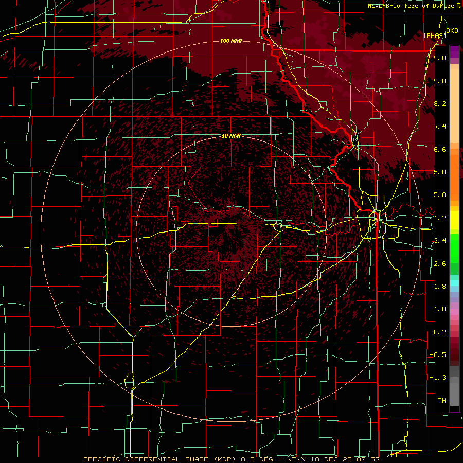
Task: Click the 4.2 value on the color scale
Action: [440, 218]
